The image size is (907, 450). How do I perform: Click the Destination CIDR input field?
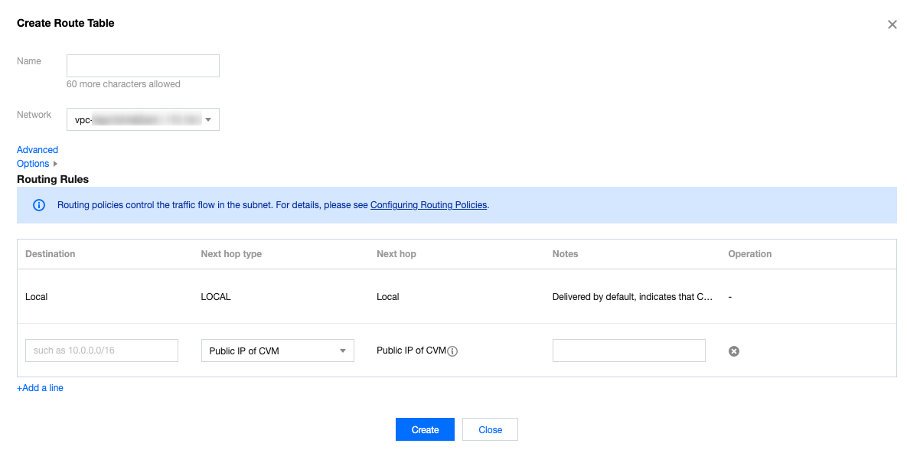coord(102,351)
